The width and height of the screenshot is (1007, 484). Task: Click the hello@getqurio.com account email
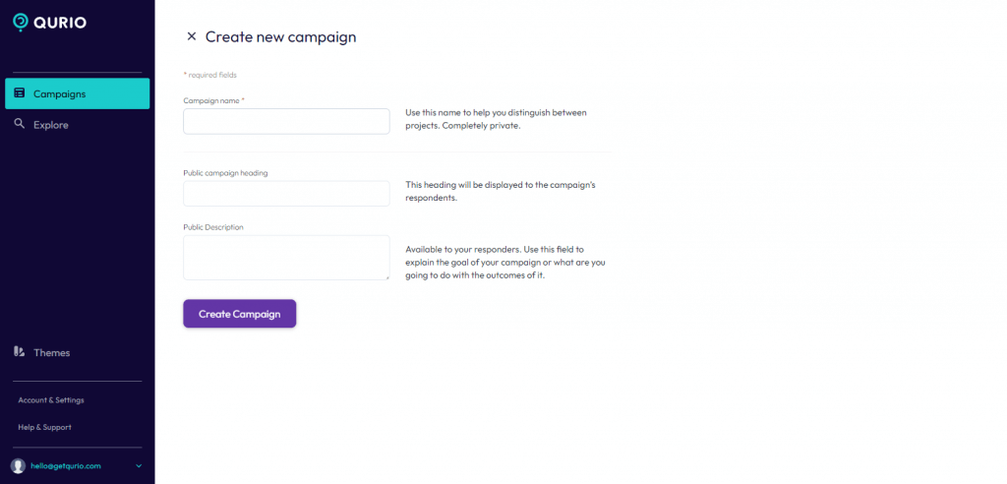[66, 466]
